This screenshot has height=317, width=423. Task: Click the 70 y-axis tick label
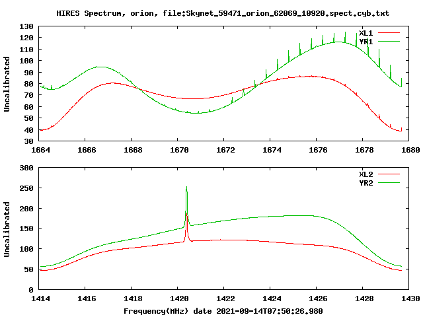point(29,95)
